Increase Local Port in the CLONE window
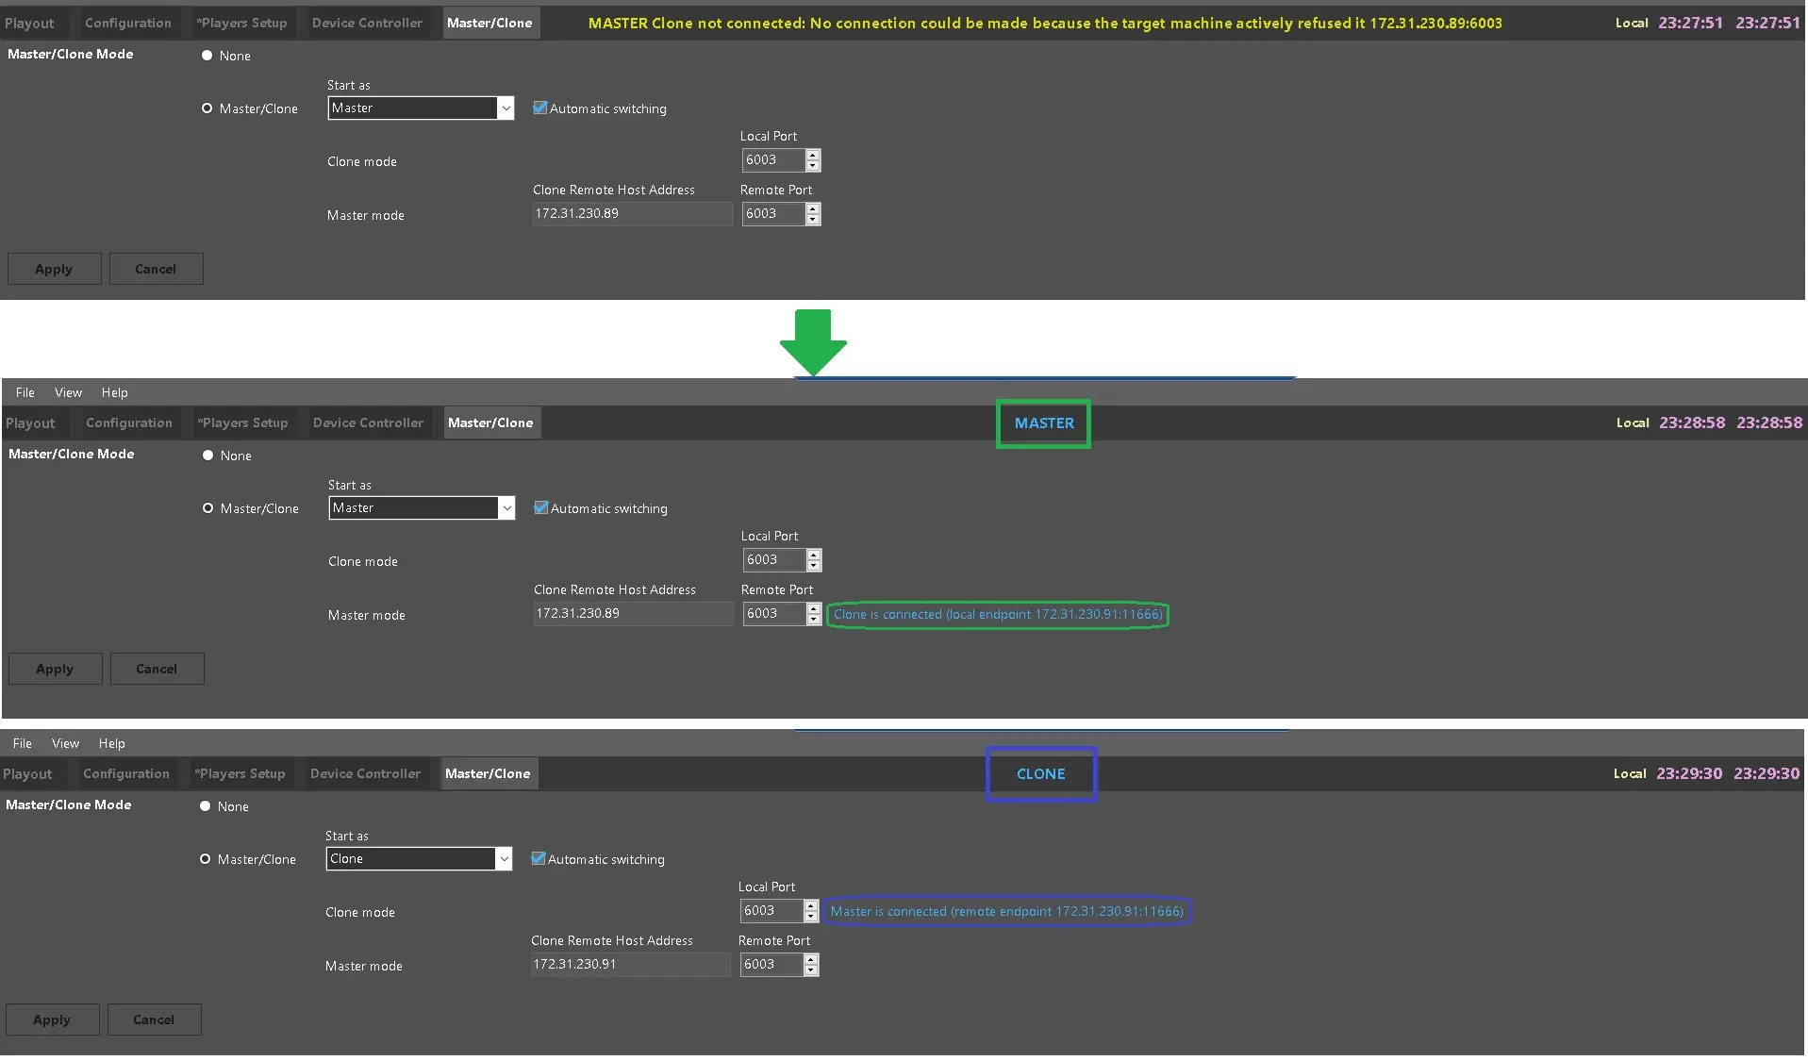Screen dimensions: 1808x1061 pyautogui.click(x=811, y=905)
